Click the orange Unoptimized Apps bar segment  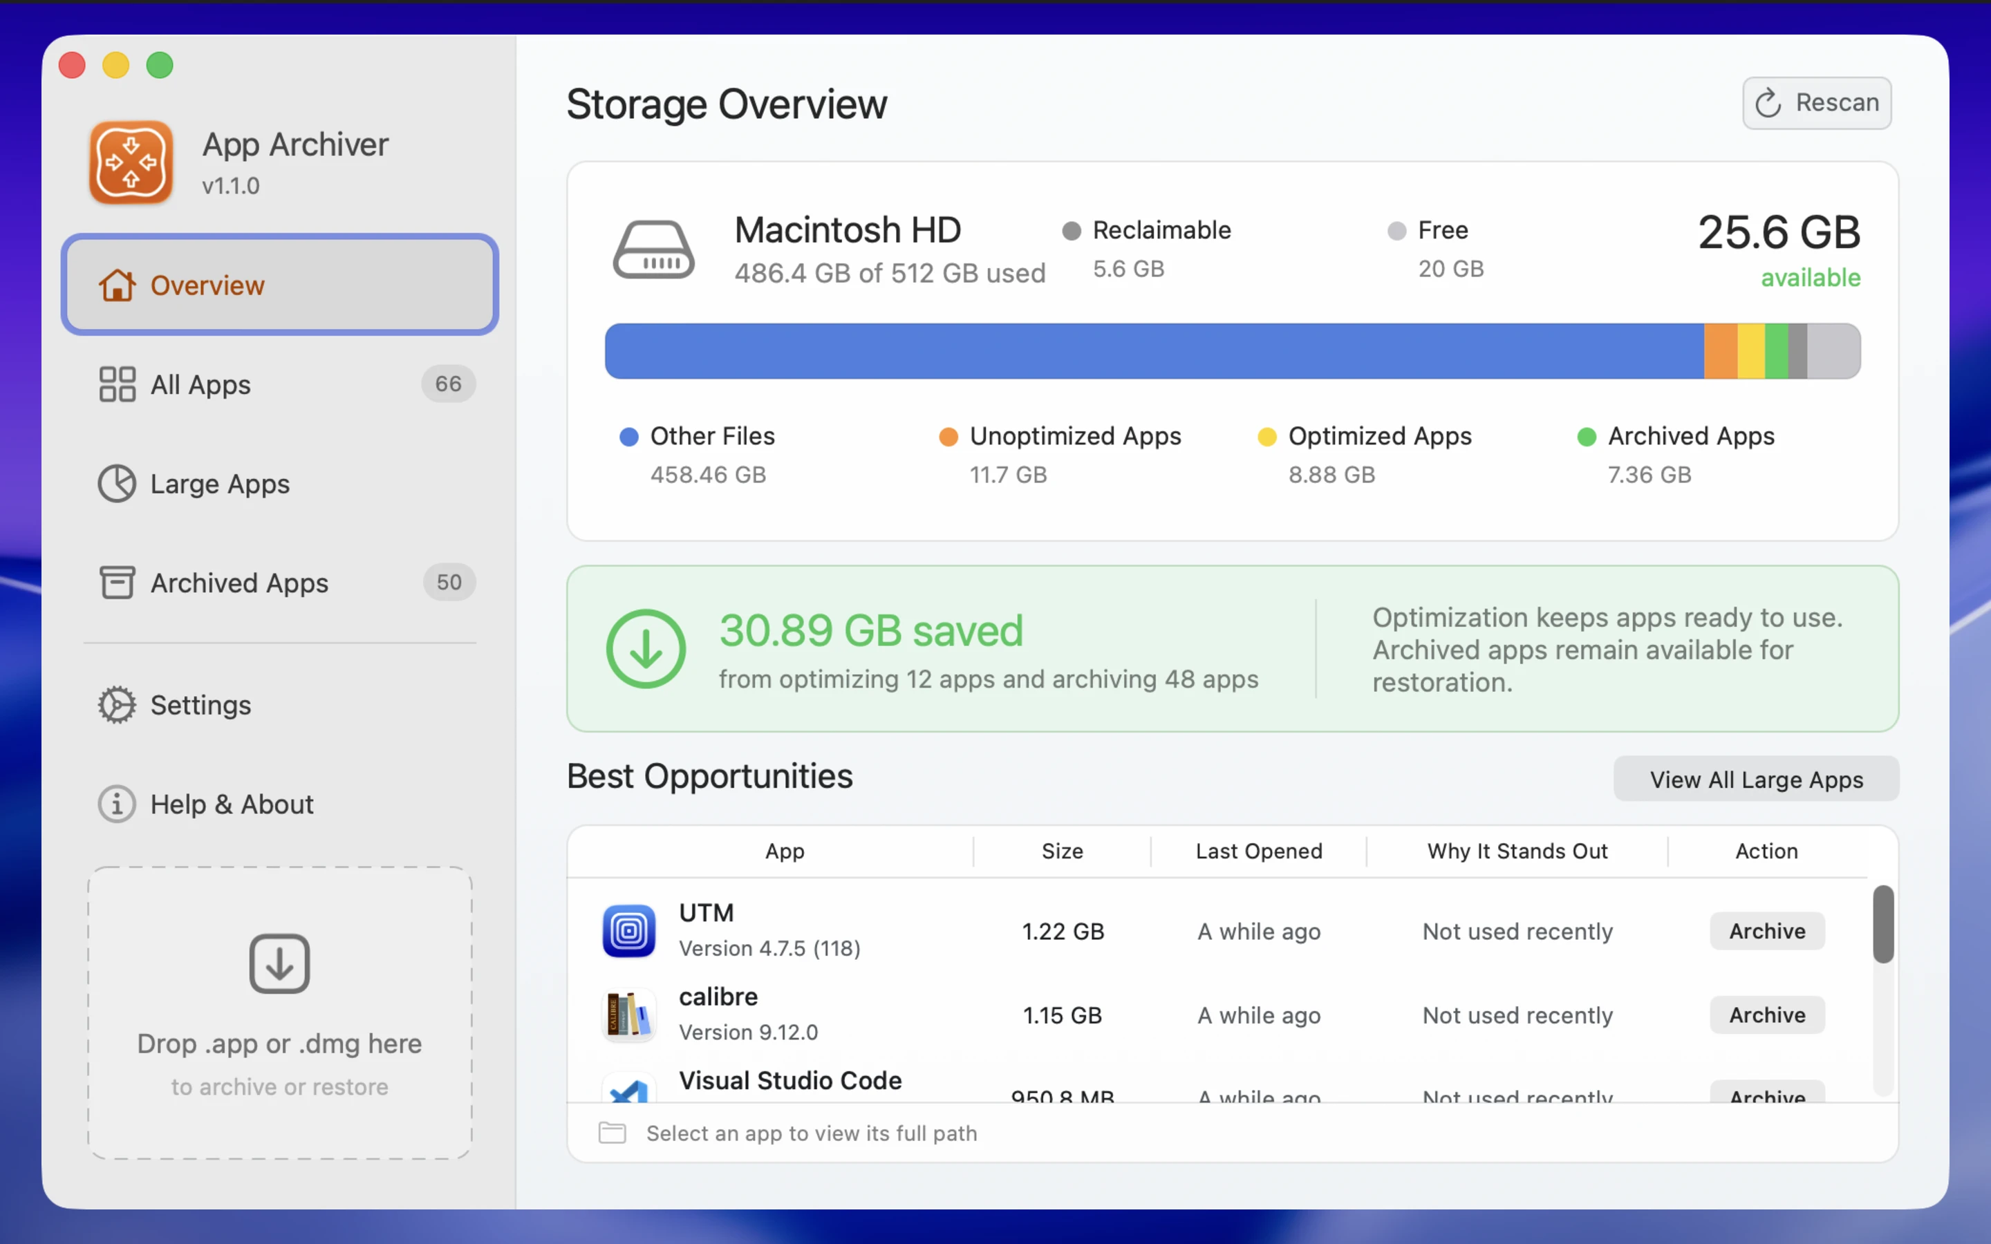(1720, 351)
